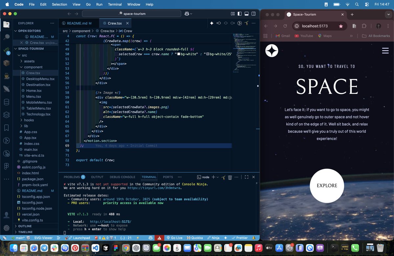394x256 pixels.
Task: Click the bg-white color swatch in code
Action: (x=179, y=54)
